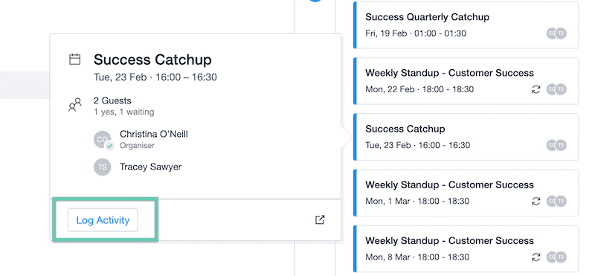Click attendee avatars on Success Catchup list card
This screenshot has width=595, height=276.
(x=556, y=145)
